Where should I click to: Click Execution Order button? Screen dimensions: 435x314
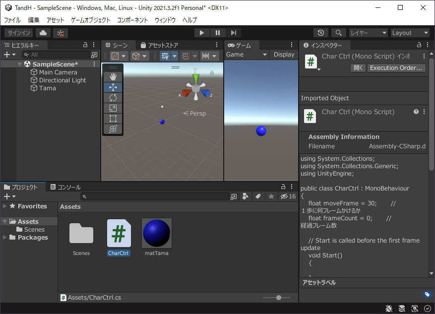click(396, 67)
